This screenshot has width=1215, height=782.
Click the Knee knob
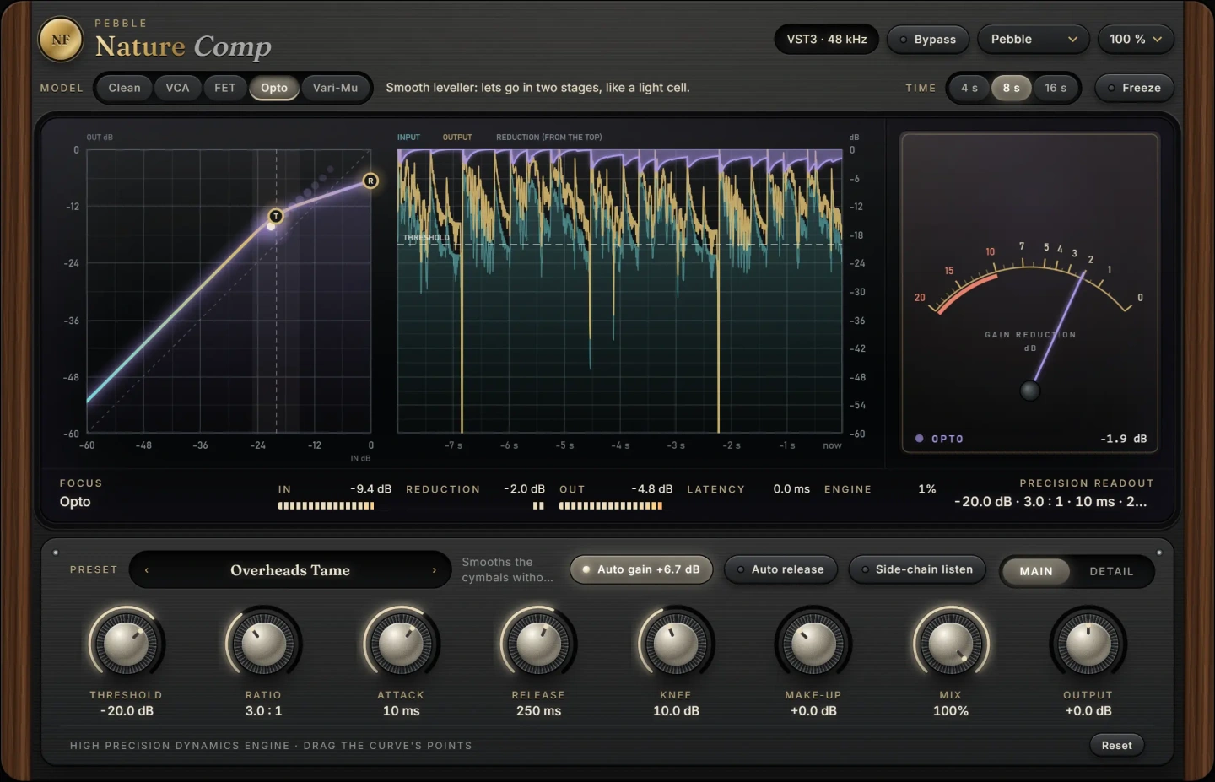(x=676, y=644)
